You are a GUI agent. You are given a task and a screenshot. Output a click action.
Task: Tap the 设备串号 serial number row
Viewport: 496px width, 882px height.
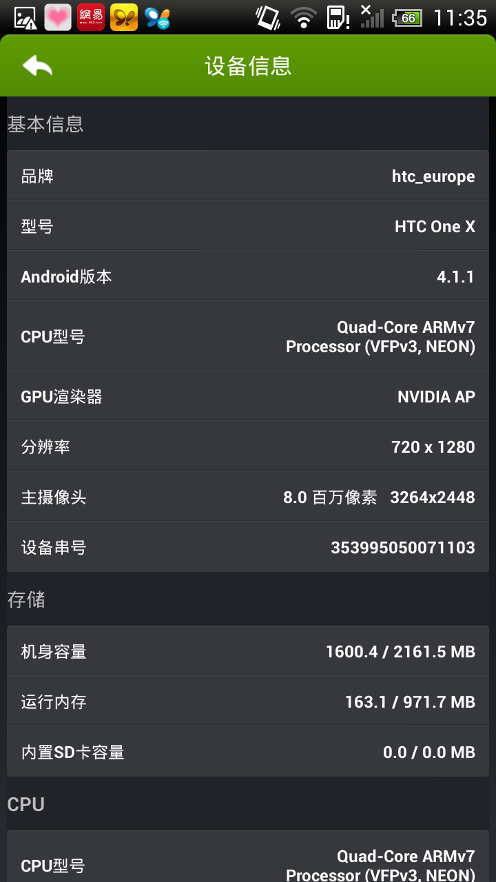[248, 548]
